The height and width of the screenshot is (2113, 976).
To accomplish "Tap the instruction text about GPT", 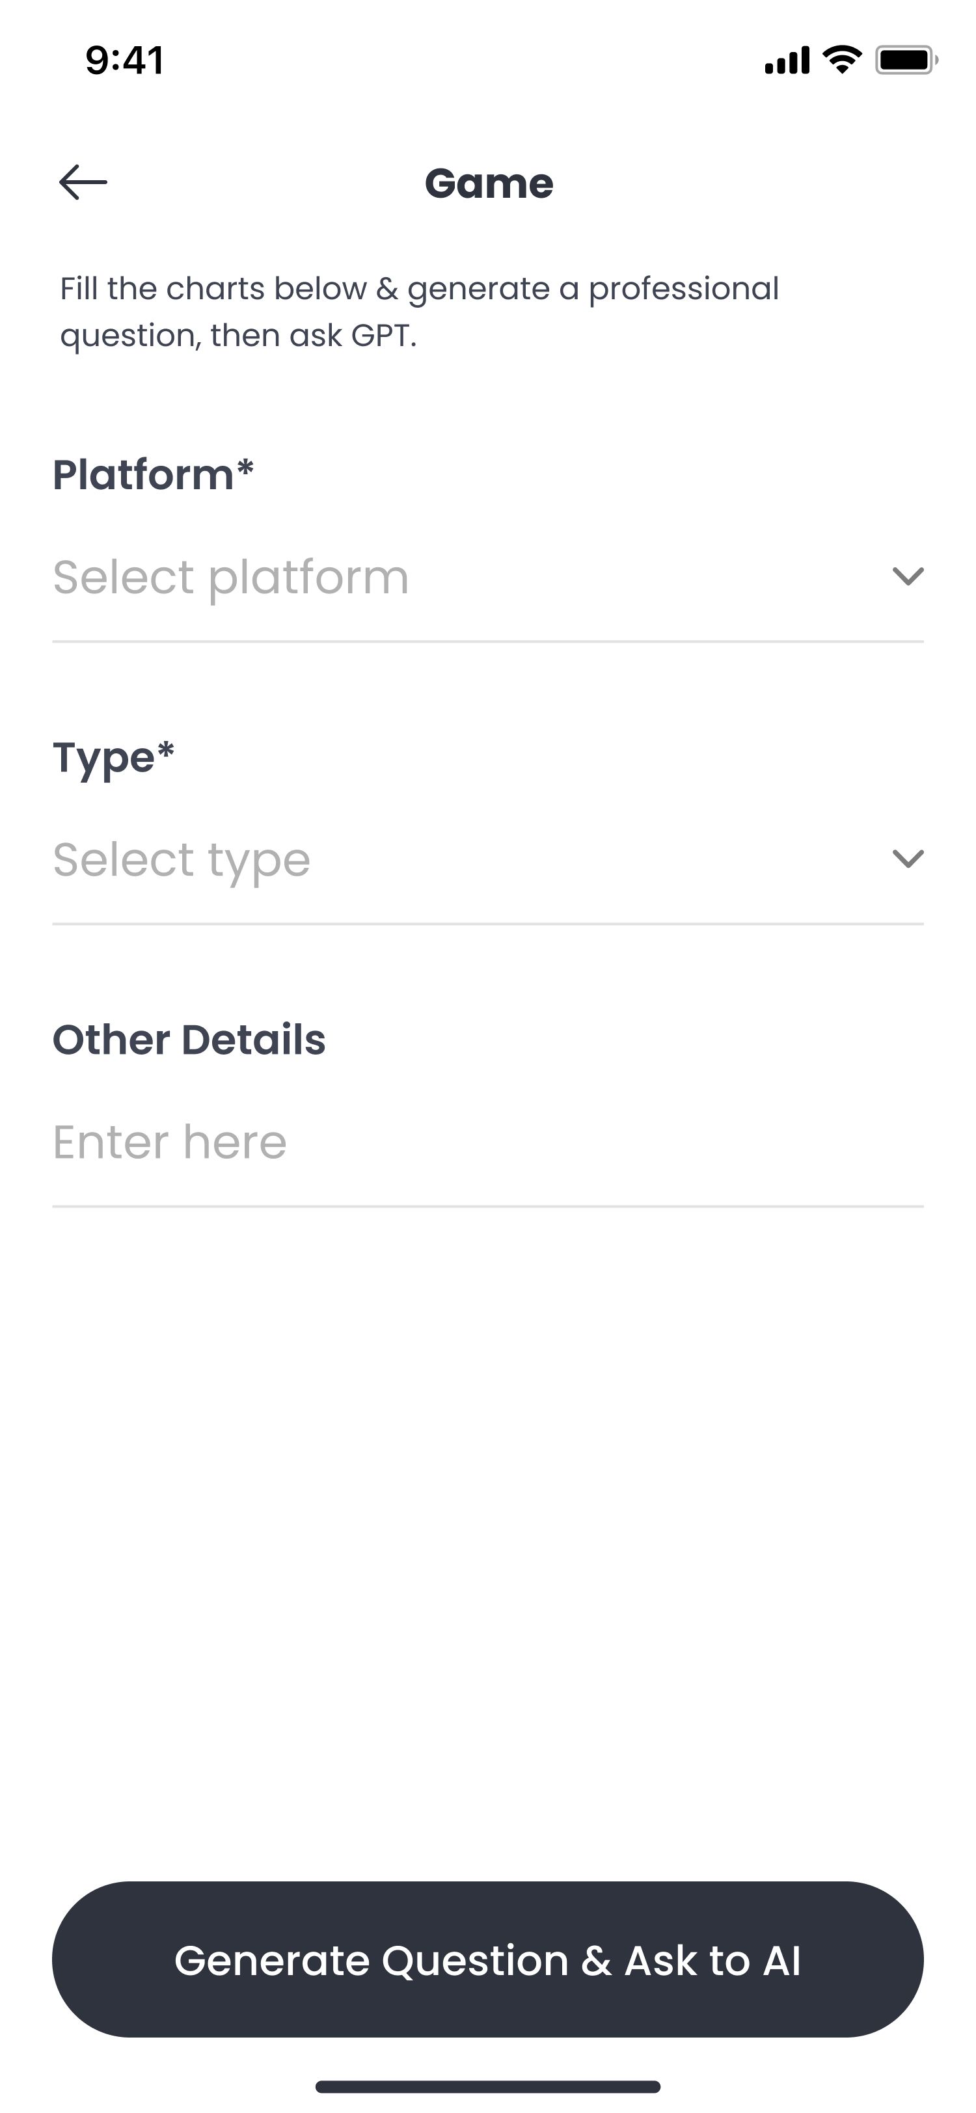I will pos(418,312).
